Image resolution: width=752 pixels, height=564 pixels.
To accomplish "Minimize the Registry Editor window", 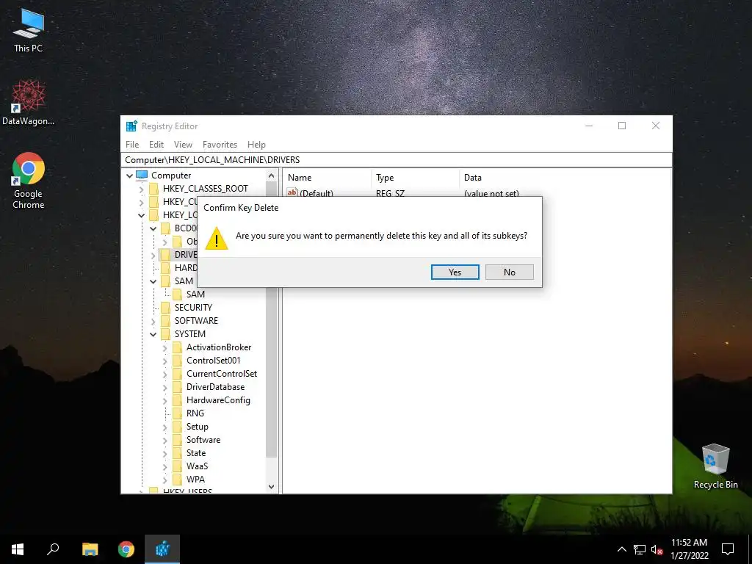I will pyautogui.click(x=589, y=126).
